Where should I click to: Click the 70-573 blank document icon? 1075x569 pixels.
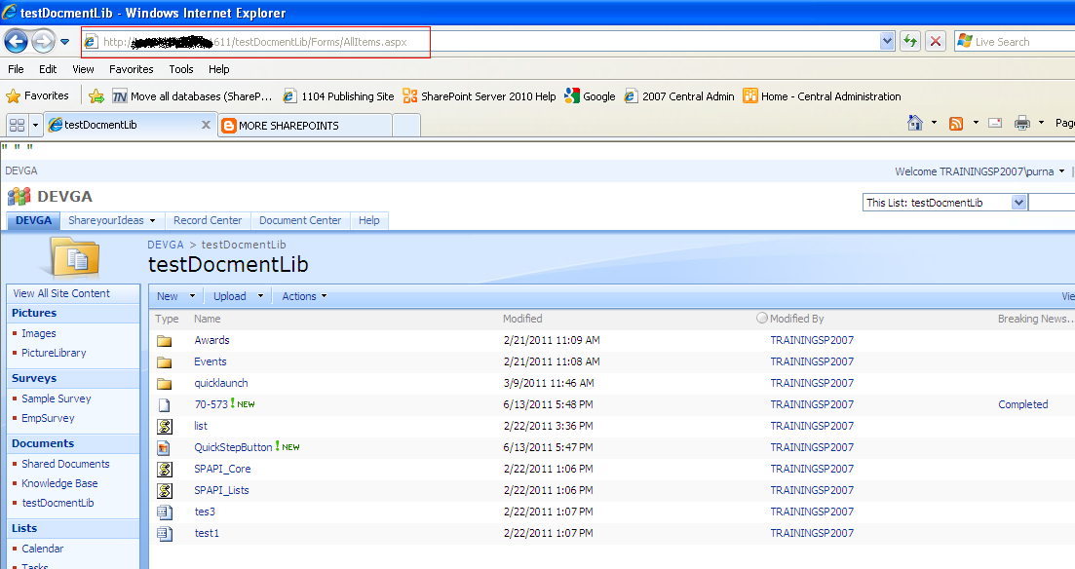pyautogui.click(x=165, y=405)
